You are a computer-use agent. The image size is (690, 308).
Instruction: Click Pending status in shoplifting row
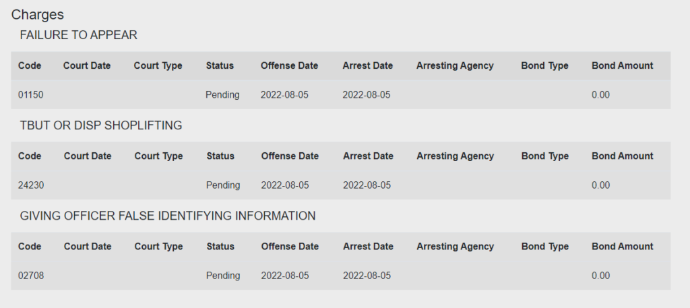pyautogui.click(x=223, y=185)
